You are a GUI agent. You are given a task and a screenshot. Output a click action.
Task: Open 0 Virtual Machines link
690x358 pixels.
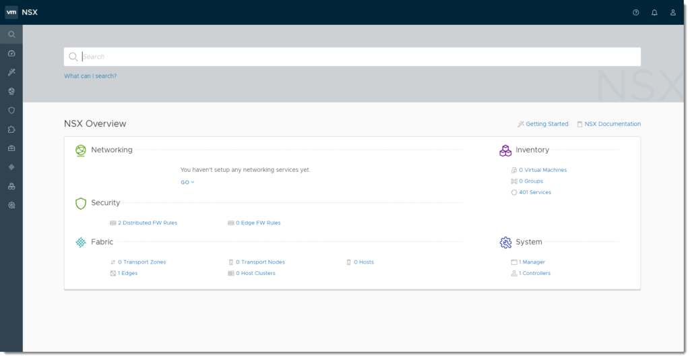[542, 170]
